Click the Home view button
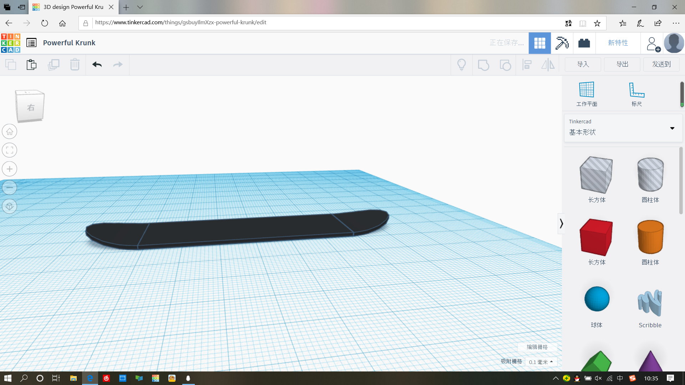 [10, 132]
